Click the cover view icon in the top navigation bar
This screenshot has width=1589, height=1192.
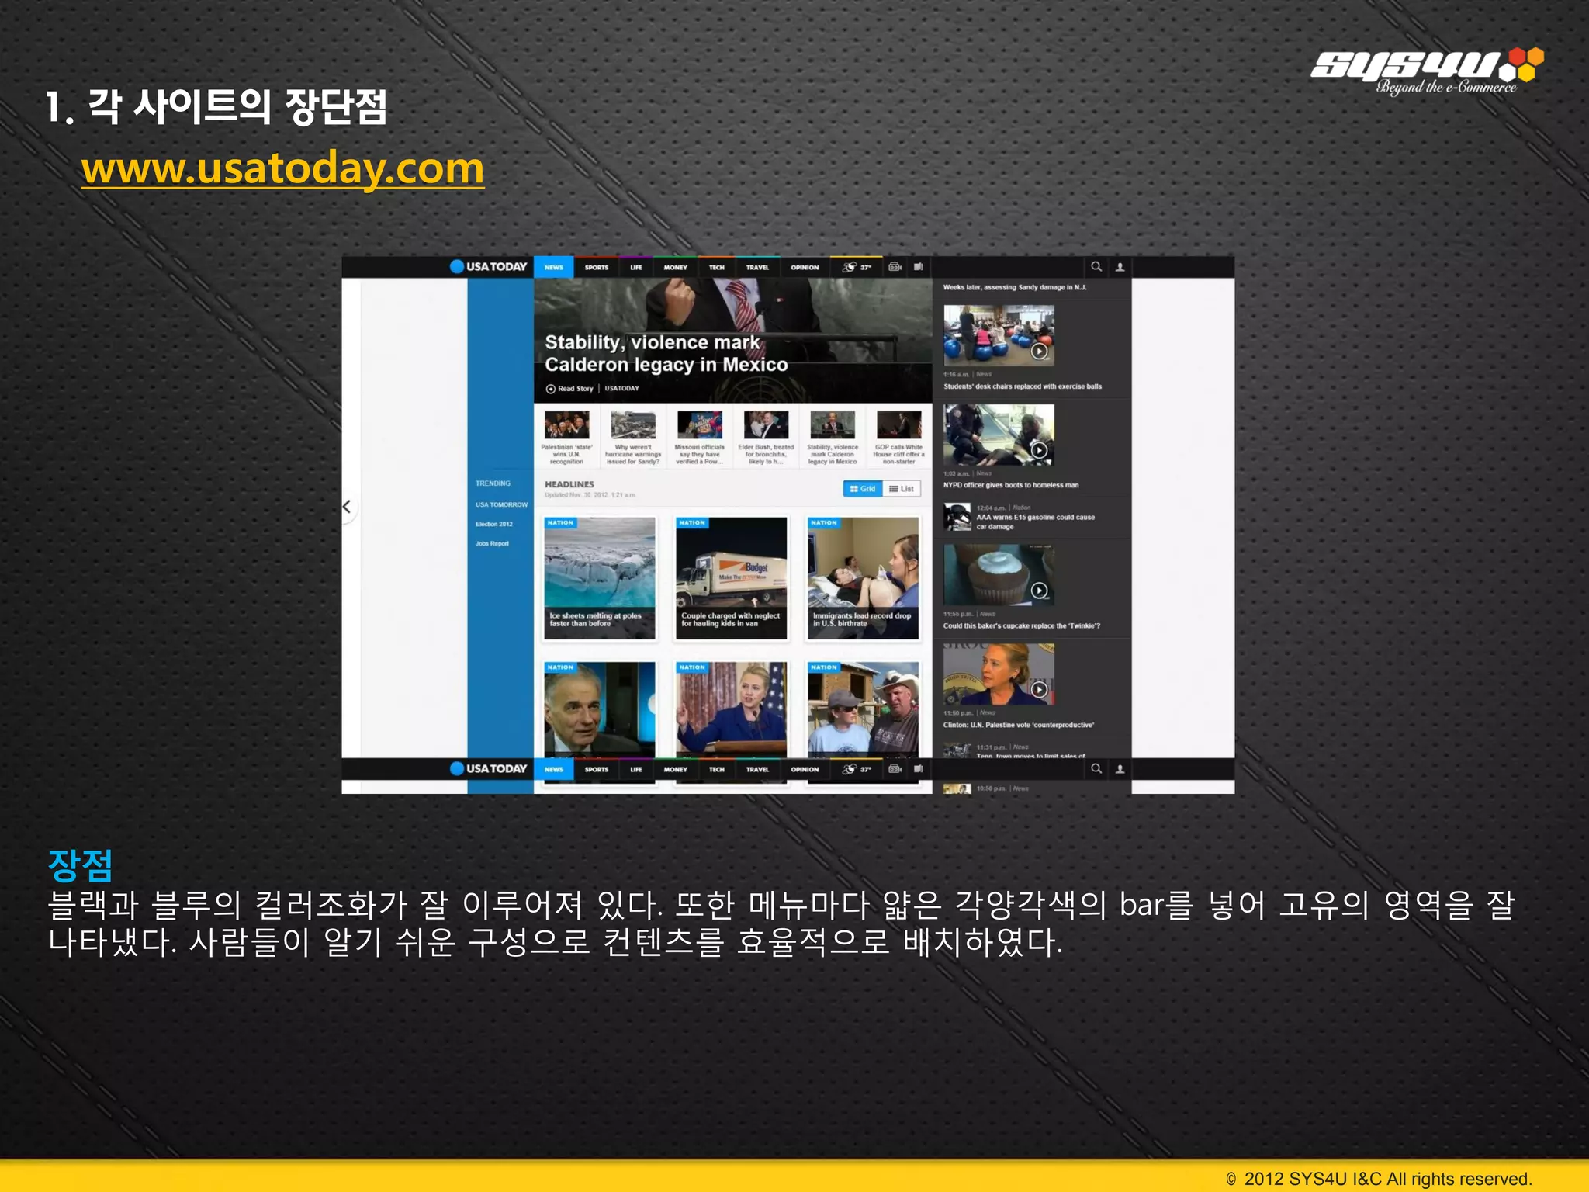click(919, 267)
